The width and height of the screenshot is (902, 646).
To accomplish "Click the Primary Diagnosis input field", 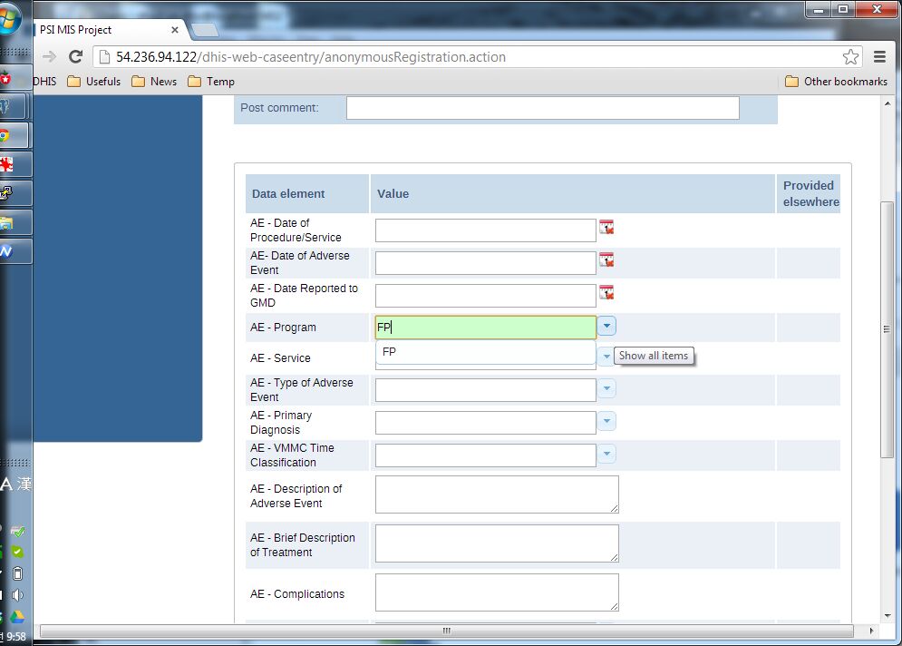I will (x=486, y=423).
